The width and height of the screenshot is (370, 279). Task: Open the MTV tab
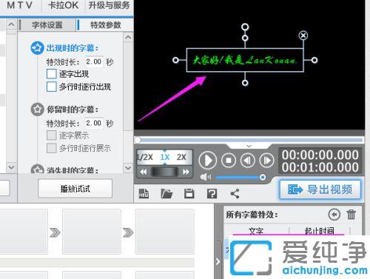(x=20, y=5)
